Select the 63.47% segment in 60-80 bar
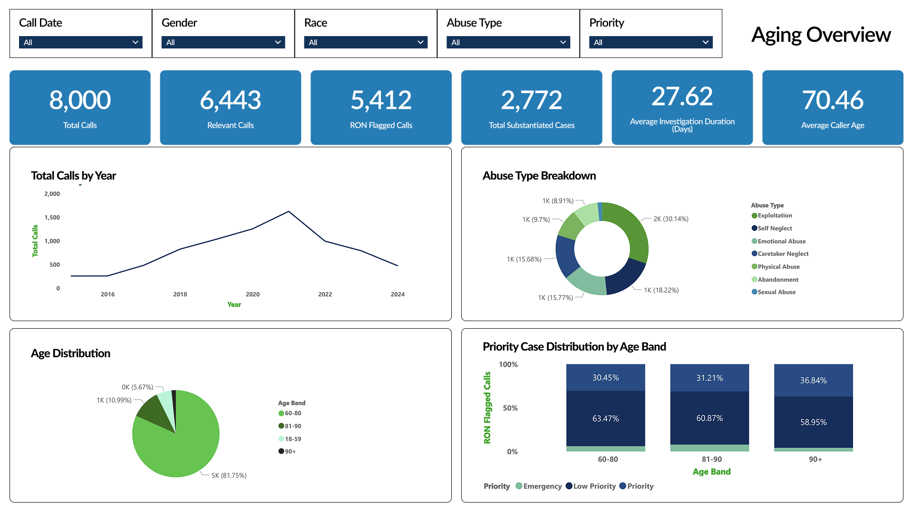The image size is (913, 513). (x=605, y=418)
